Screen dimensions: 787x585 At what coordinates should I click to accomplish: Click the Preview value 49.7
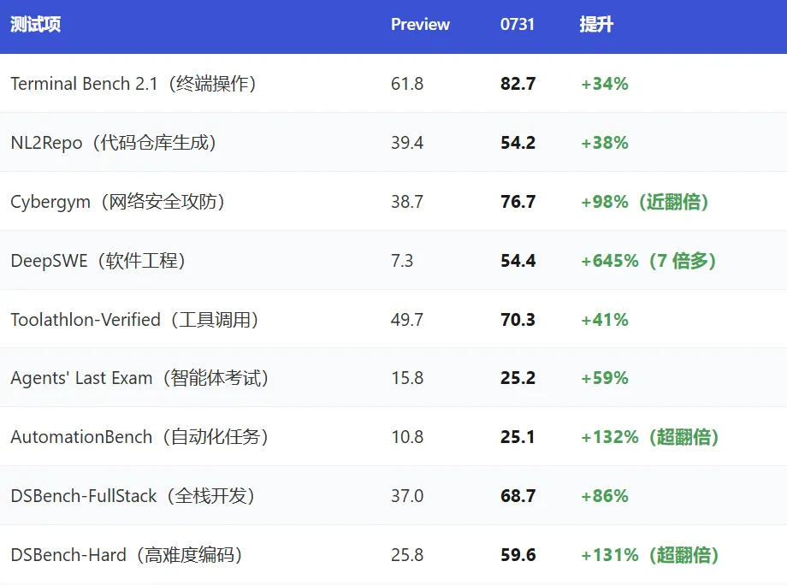[x=407, y=320]
